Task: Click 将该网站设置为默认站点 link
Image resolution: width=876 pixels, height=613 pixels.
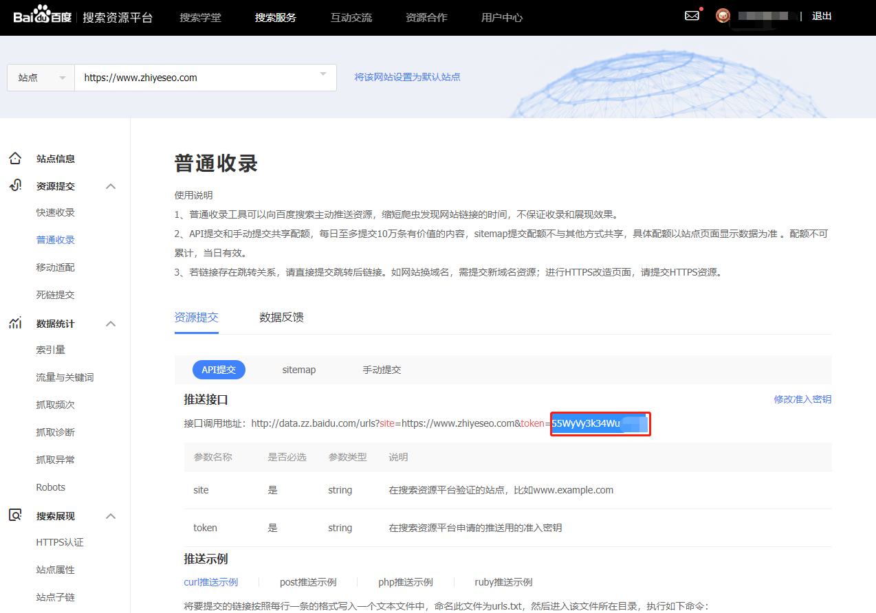Action: click(407, 77)
